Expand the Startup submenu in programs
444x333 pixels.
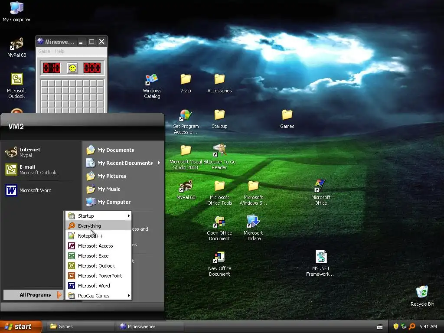coord(98,216)
